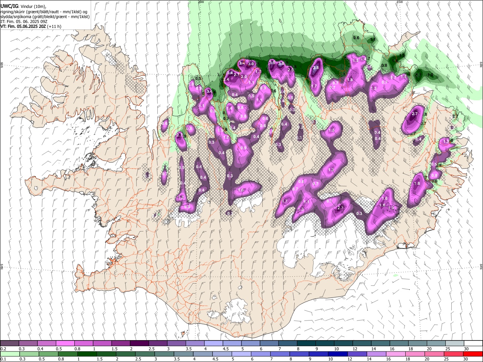Screen dimensions: 483x362
Task: Pick the 0.8 forest green swatch in lower legend
Action: point(68,354)
